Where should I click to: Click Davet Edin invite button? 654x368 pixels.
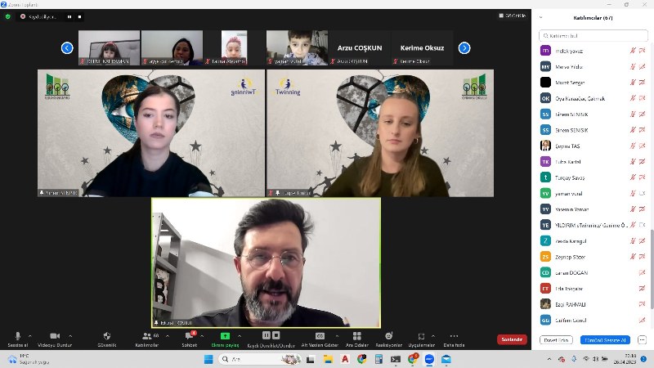[556, 340]
